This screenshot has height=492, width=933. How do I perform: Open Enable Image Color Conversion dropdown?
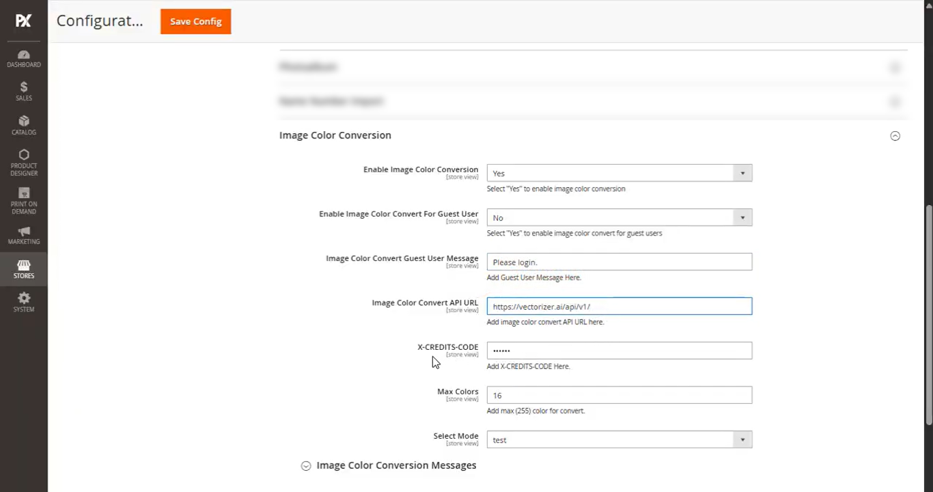click(x=619, y=173)
